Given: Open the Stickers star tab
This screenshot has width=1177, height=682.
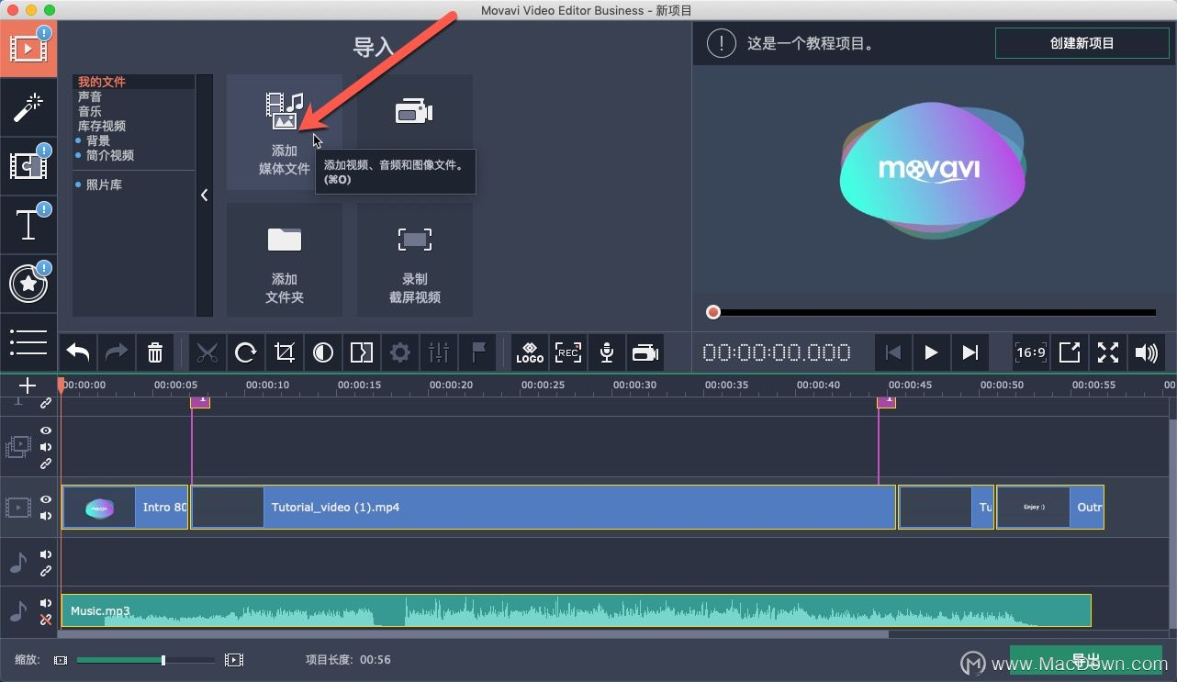Looking at the screenshot, I should [x=28, y=284].
